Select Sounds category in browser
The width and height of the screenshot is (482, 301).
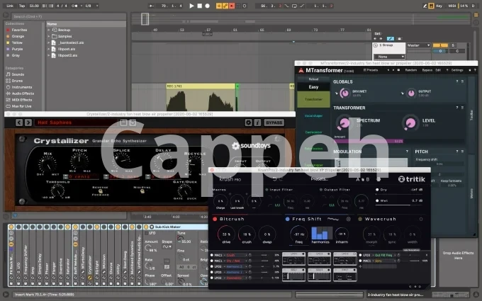[17, 74]
